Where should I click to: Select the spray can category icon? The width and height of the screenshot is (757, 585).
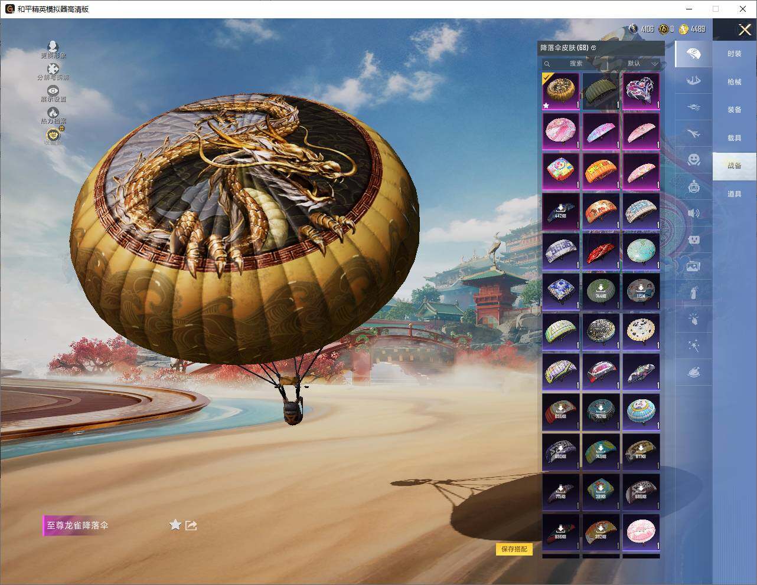click(694, 292)
